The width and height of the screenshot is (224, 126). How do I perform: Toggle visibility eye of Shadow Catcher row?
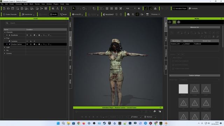[27, 44]
